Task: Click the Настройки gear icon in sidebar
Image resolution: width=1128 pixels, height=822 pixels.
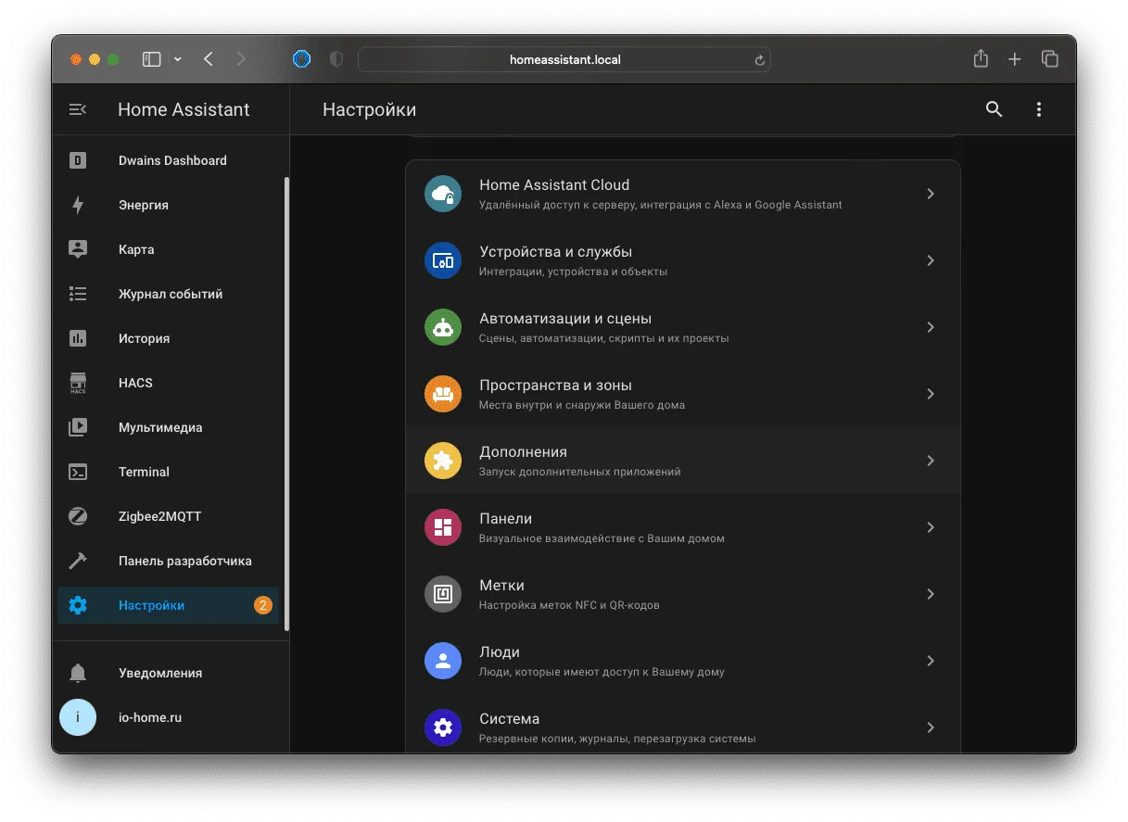Action: tap(78, 605)
